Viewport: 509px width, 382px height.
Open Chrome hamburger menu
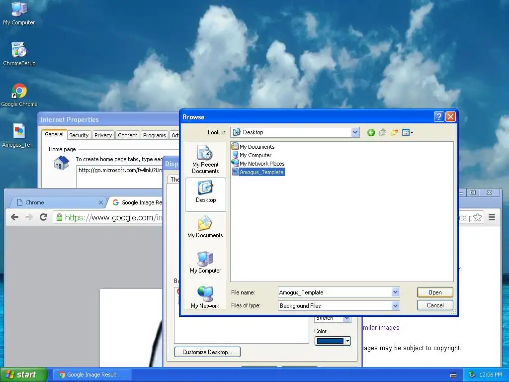[x=492, y=217]
